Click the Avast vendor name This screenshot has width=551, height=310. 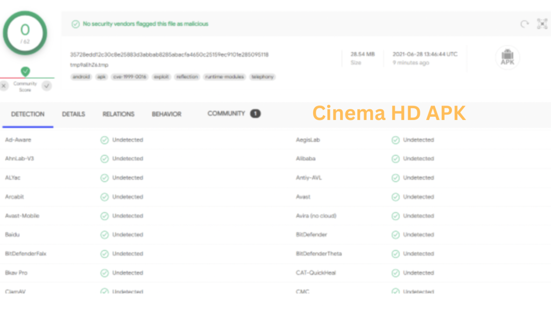click(303, 197)
